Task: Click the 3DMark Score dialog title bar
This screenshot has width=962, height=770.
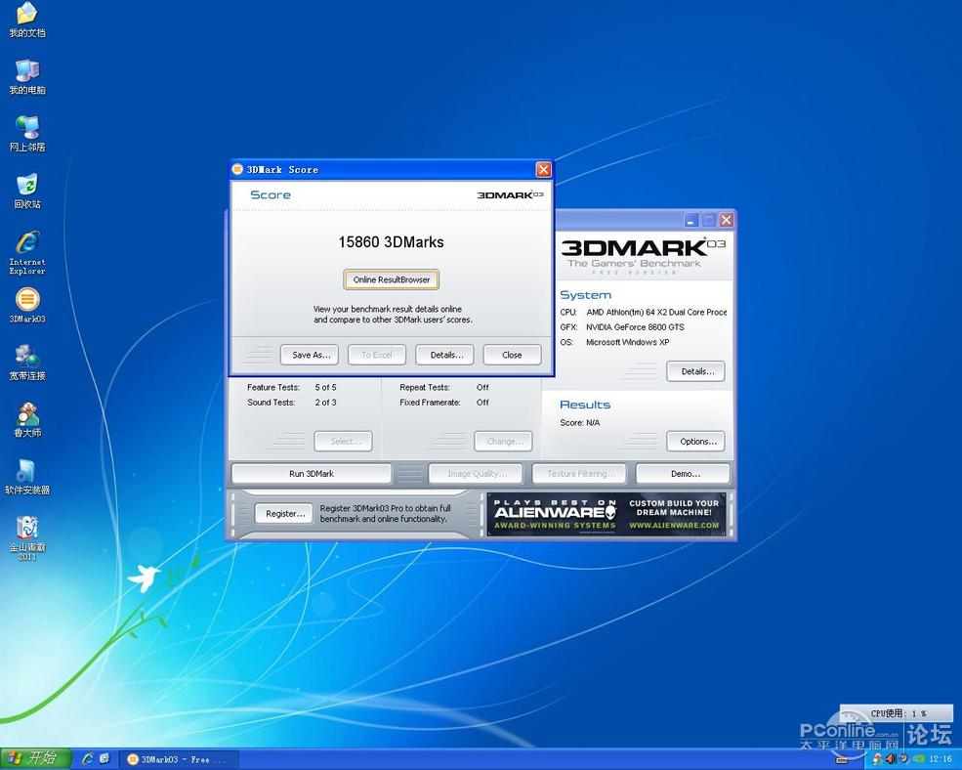Action: (x=392, y=169)
